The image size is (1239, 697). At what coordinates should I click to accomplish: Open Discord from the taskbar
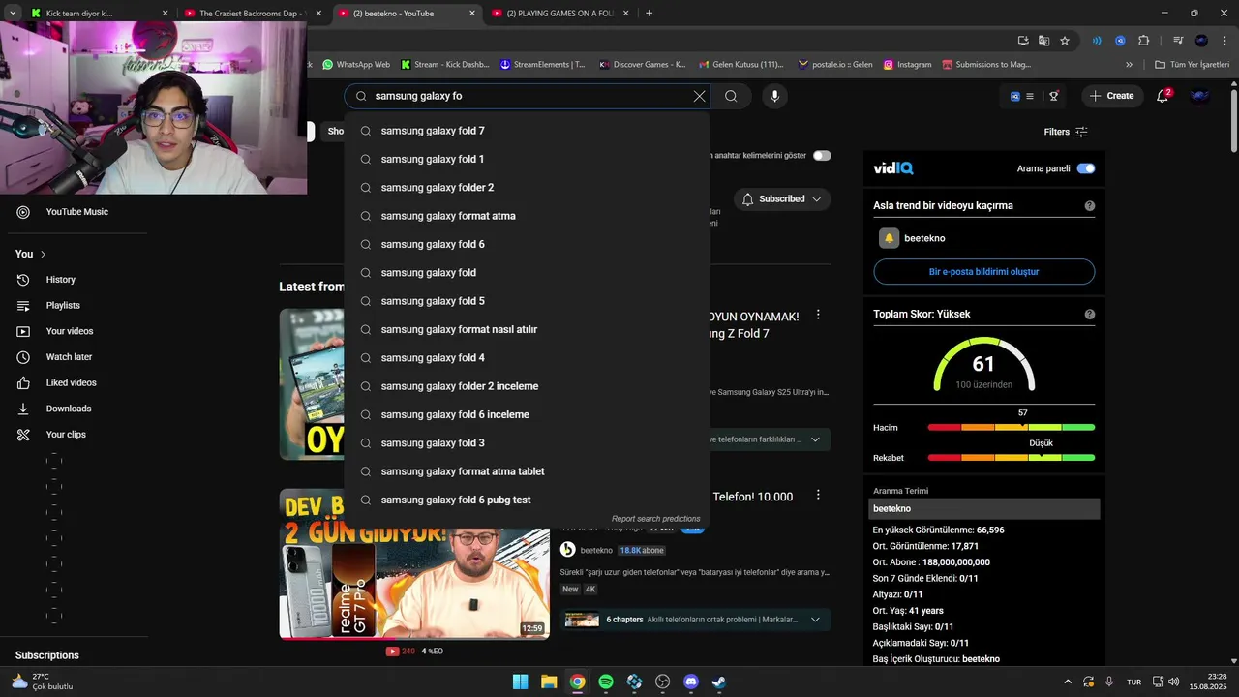click(691, 682)
